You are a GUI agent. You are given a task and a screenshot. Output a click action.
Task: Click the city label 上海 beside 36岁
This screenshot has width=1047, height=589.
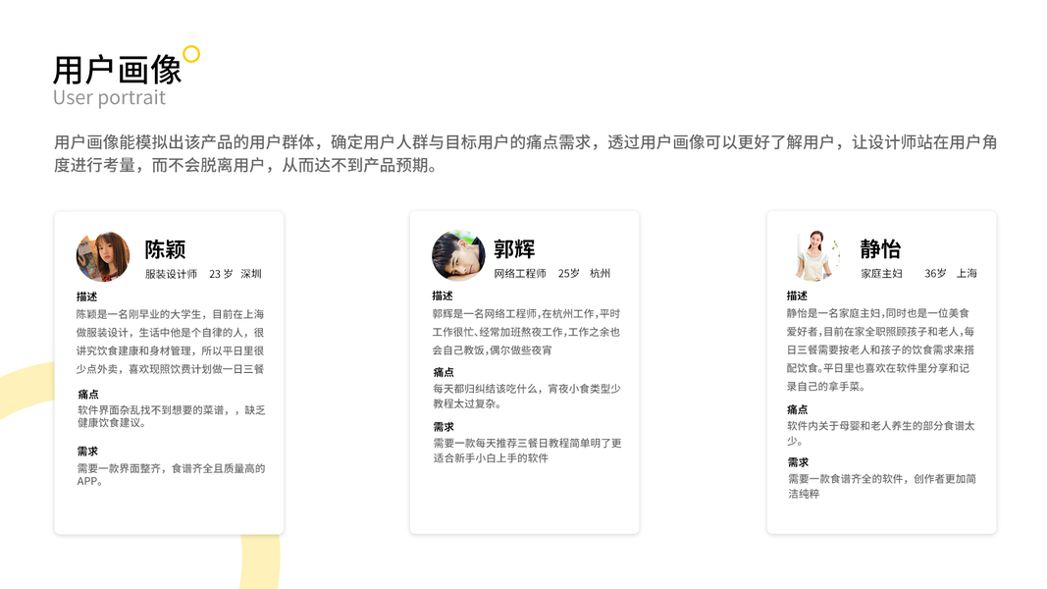[x=967, y=273]
